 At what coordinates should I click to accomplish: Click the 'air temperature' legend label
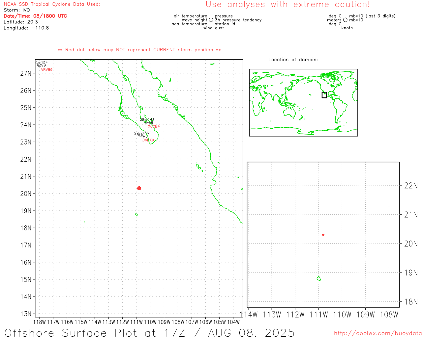tap(191, 16)
